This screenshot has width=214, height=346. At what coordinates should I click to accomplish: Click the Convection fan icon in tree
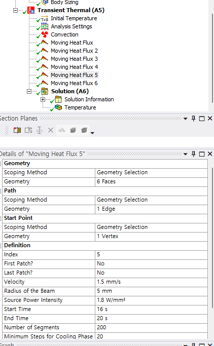coord(45,34)
